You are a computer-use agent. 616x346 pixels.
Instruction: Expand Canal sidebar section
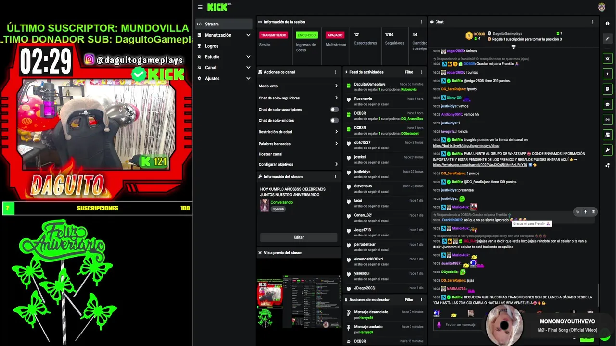(248, 68)
